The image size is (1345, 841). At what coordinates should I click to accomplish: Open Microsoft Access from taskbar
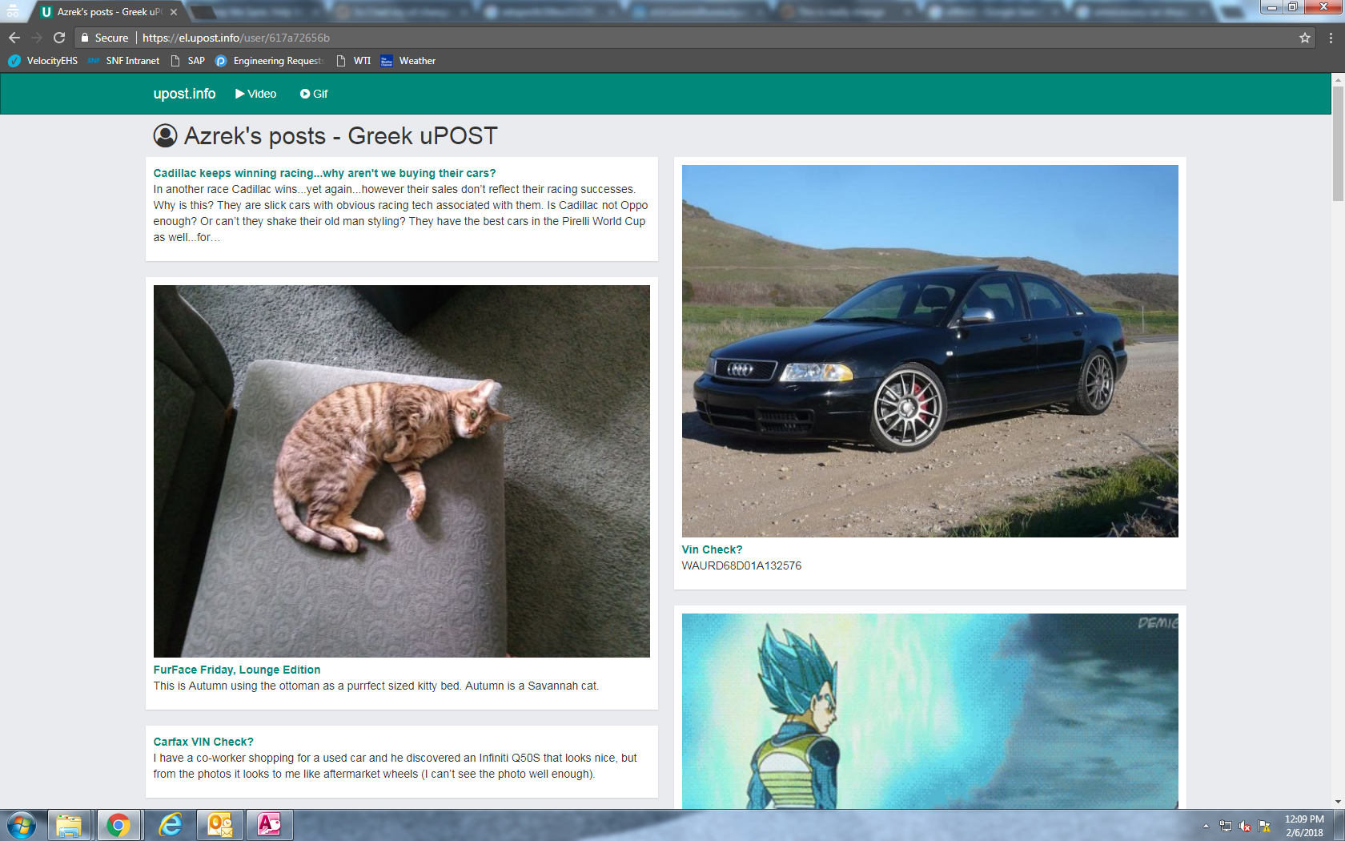[269, 825]
